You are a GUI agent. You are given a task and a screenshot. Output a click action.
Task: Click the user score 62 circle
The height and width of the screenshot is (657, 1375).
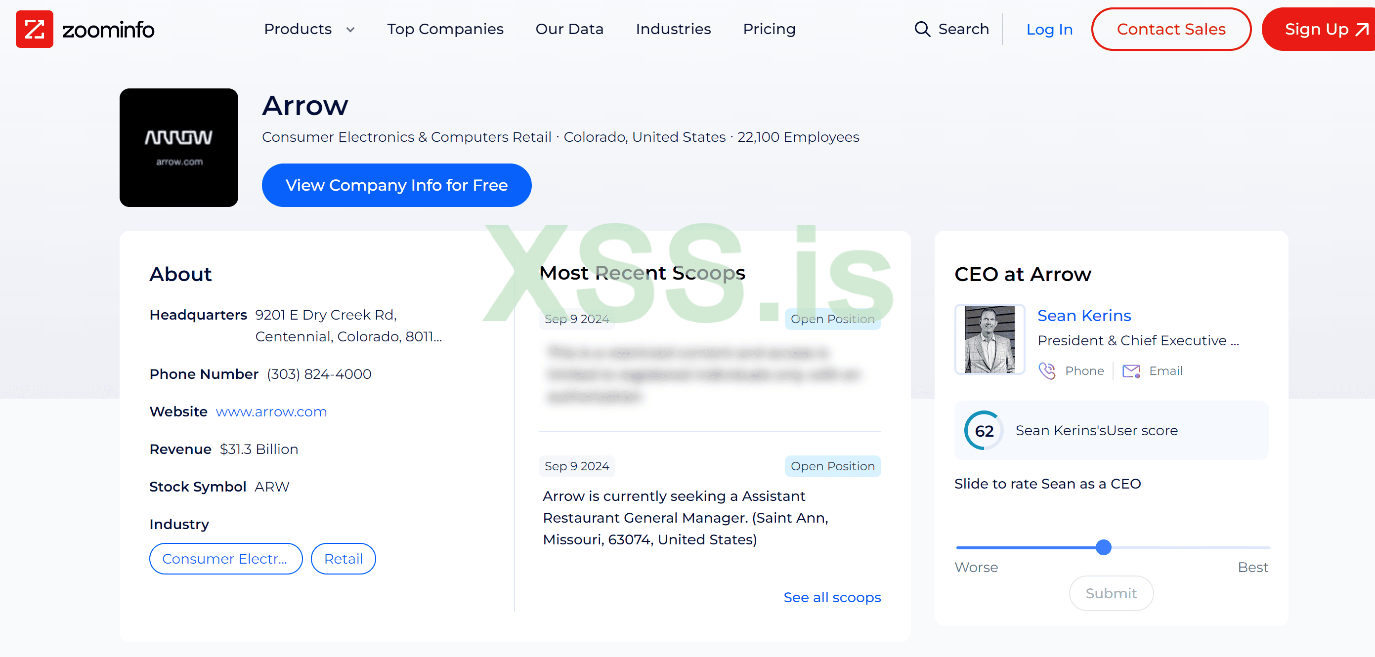pyautogui.click(x=984, y=430)
